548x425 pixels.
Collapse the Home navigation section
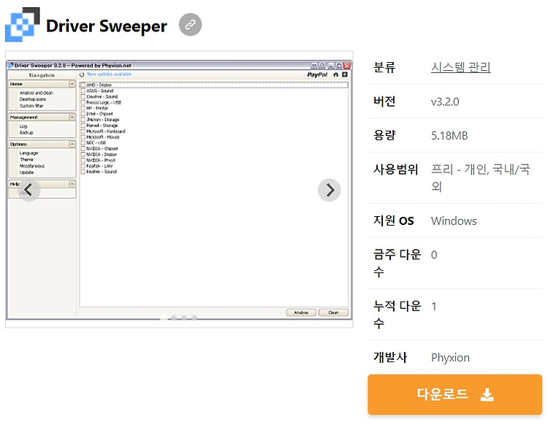point(72,84)
